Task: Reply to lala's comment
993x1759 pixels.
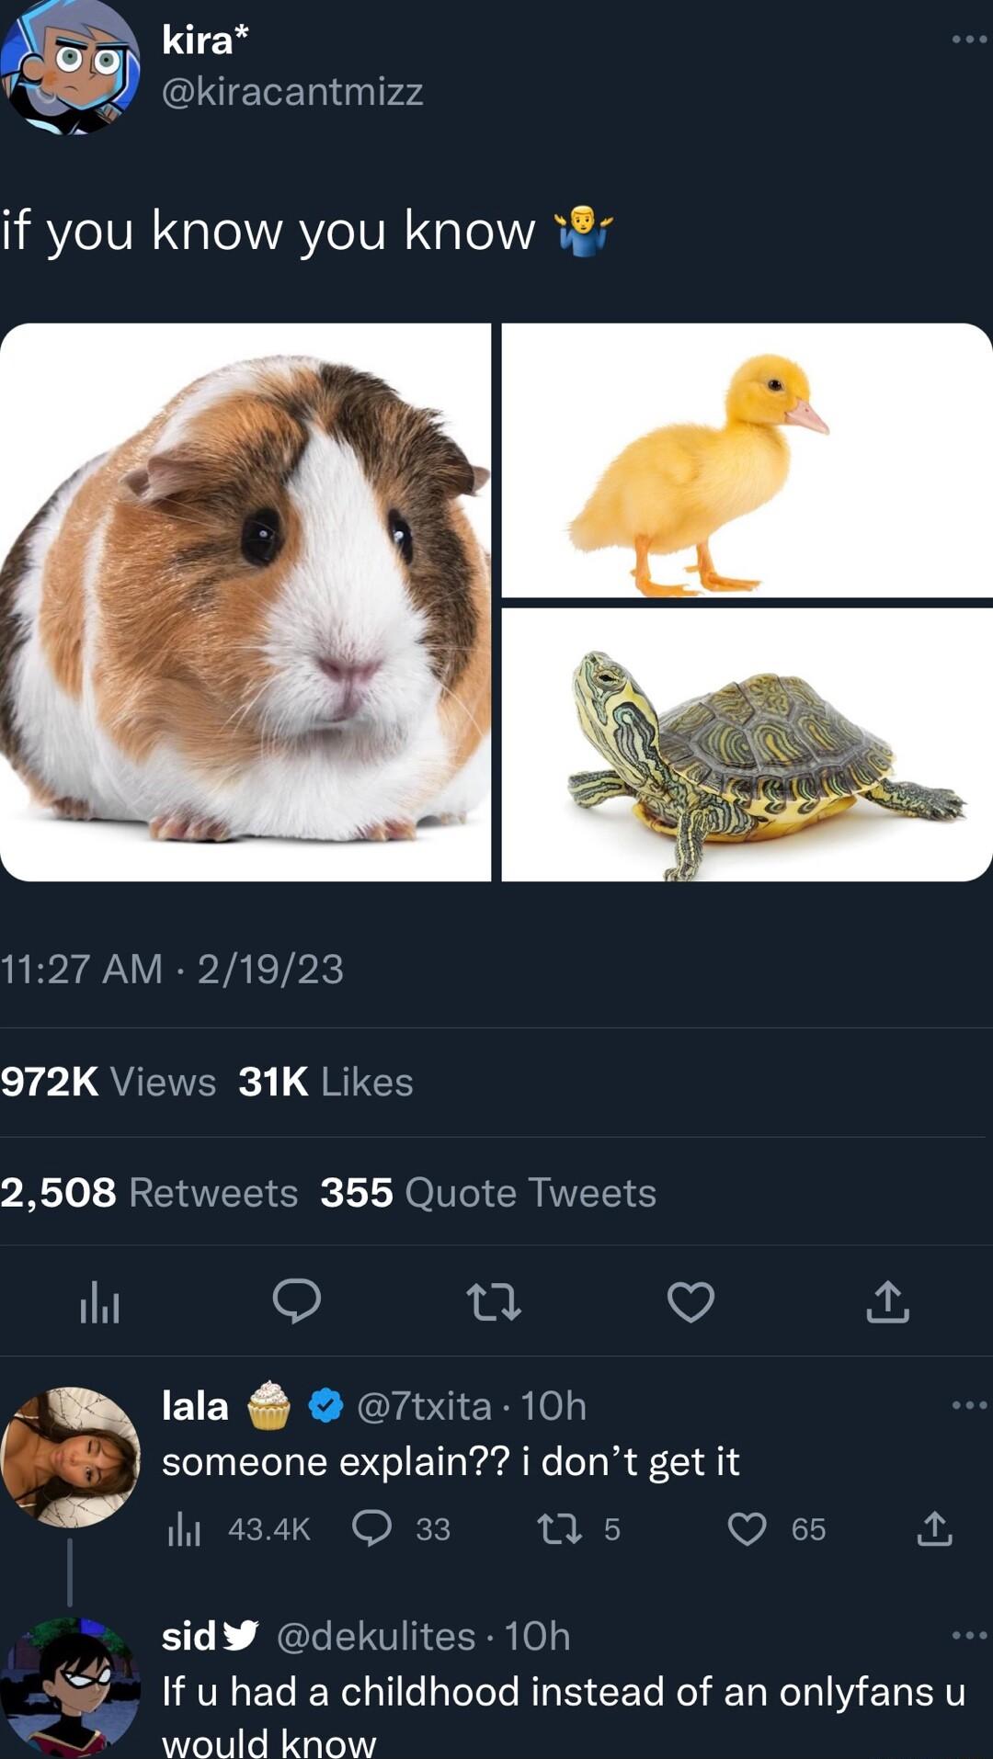Action: 372,1528
